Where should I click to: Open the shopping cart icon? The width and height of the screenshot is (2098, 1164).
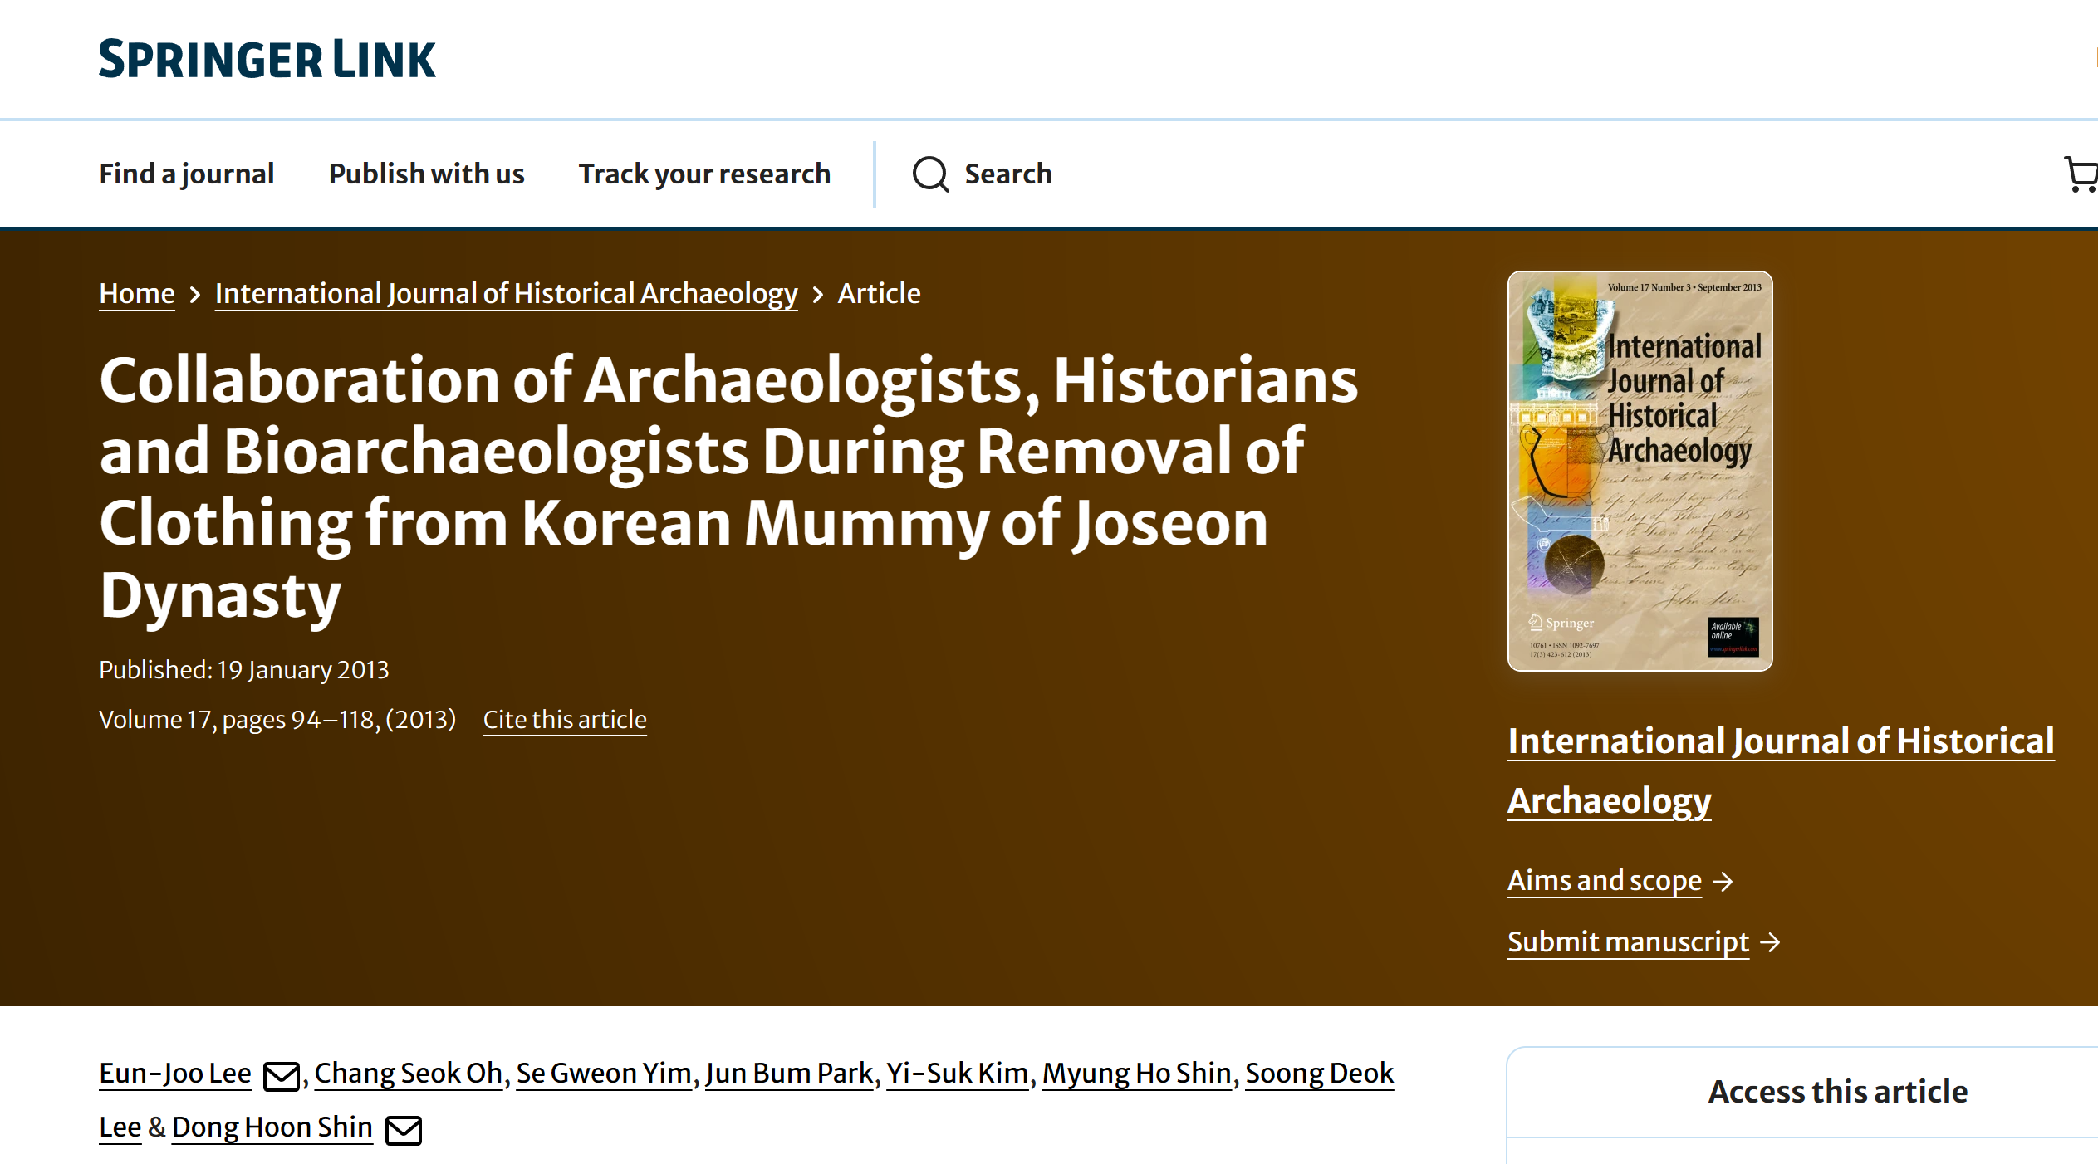2080,174
